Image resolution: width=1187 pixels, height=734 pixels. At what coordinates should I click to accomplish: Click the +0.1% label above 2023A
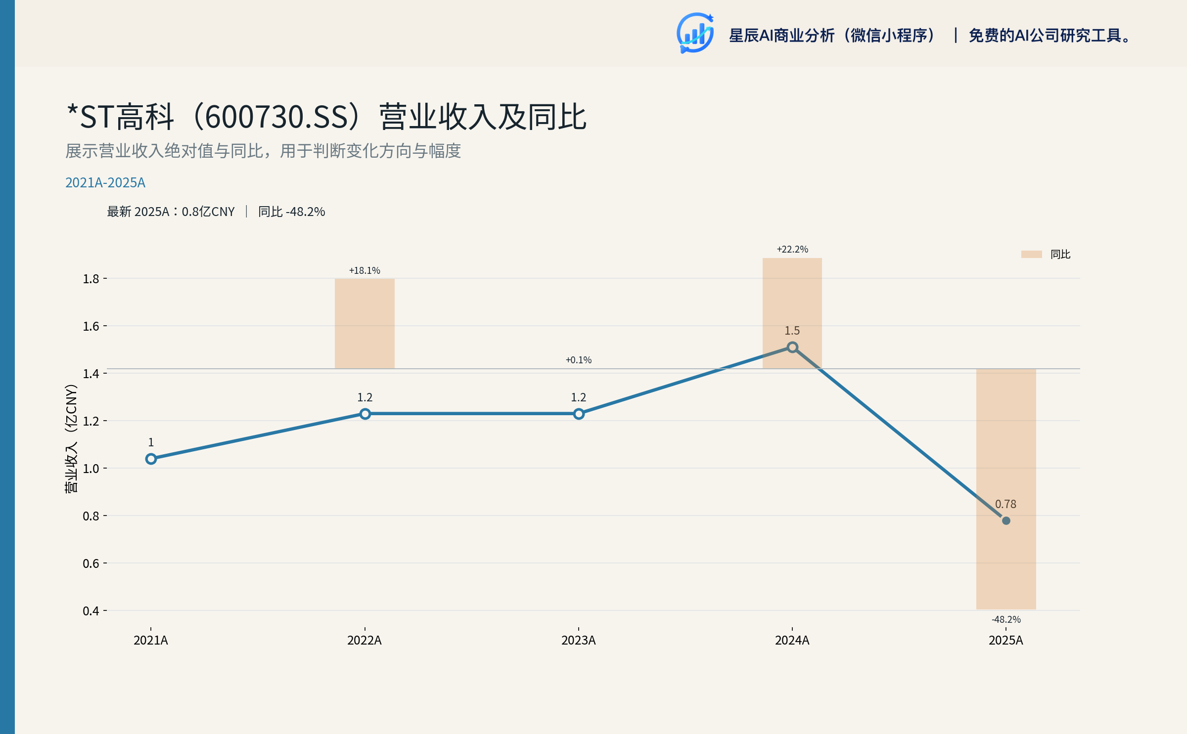pyautogui.click(x=579, y=360)
